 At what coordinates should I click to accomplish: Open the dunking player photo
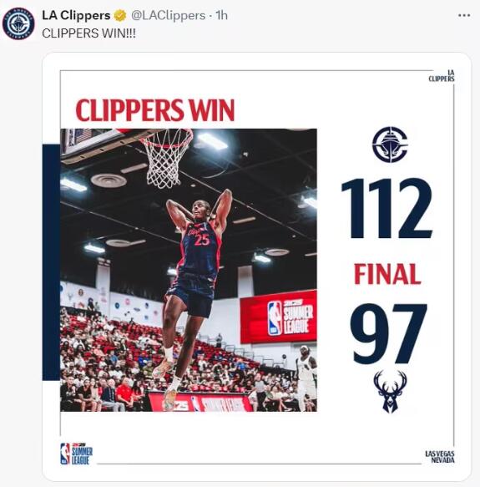189,270
